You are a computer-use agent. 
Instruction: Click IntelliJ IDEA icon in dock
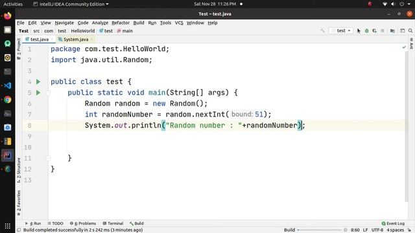7,155
